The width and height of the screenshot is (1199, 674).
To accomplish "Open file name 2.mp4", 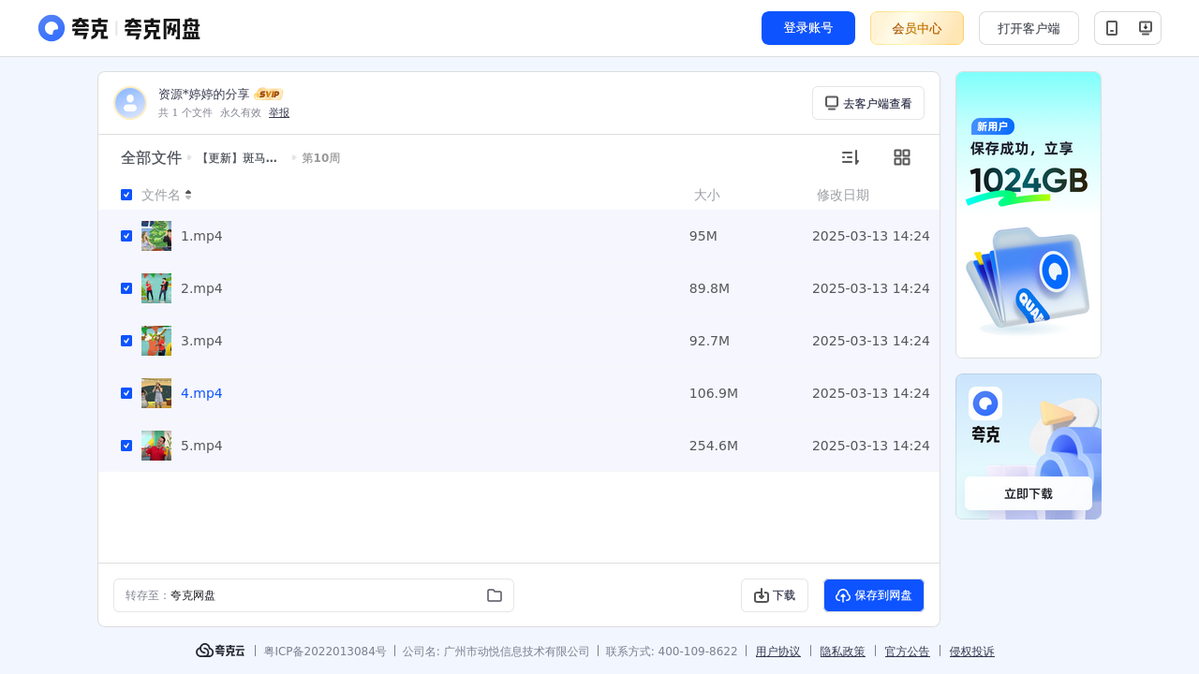I will click(201, 288).
